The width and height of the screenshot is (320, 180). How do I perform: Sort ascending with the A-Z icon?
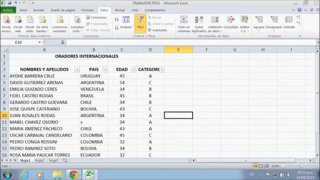coord(116,19)
